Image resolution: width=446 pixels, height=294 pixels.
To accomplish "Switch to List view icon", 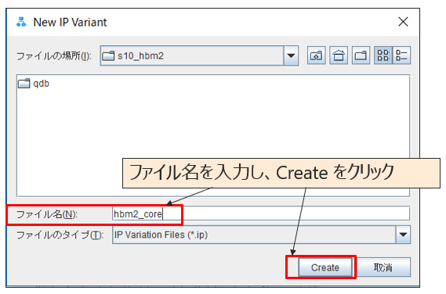I will 383,56.
